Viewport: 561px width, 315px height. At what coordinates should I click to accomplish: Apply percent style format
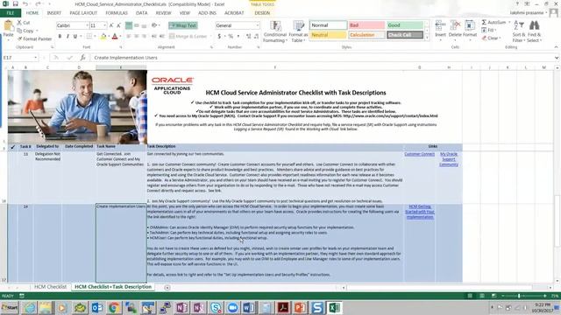231,36
